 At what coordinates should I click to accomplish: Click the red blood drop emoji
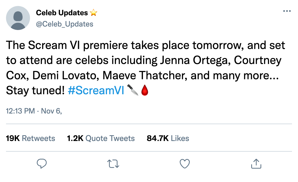coord(145,90)
